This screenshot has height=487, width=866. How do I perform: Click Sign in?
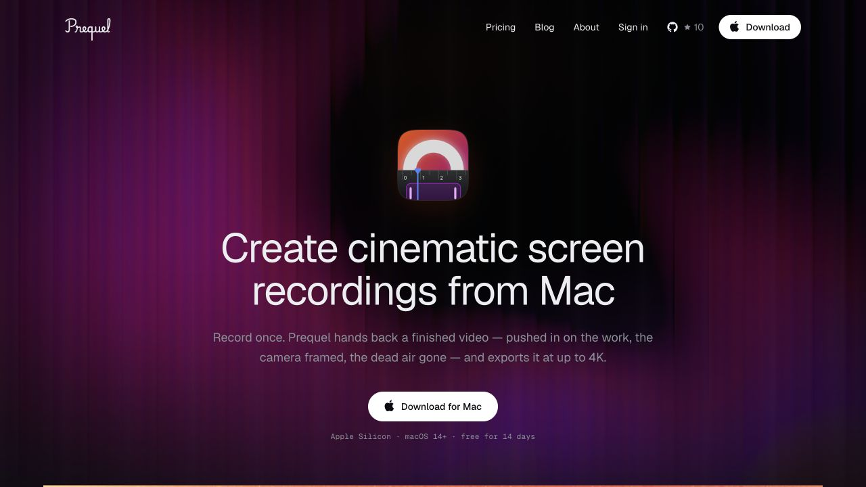click(633, 27)
